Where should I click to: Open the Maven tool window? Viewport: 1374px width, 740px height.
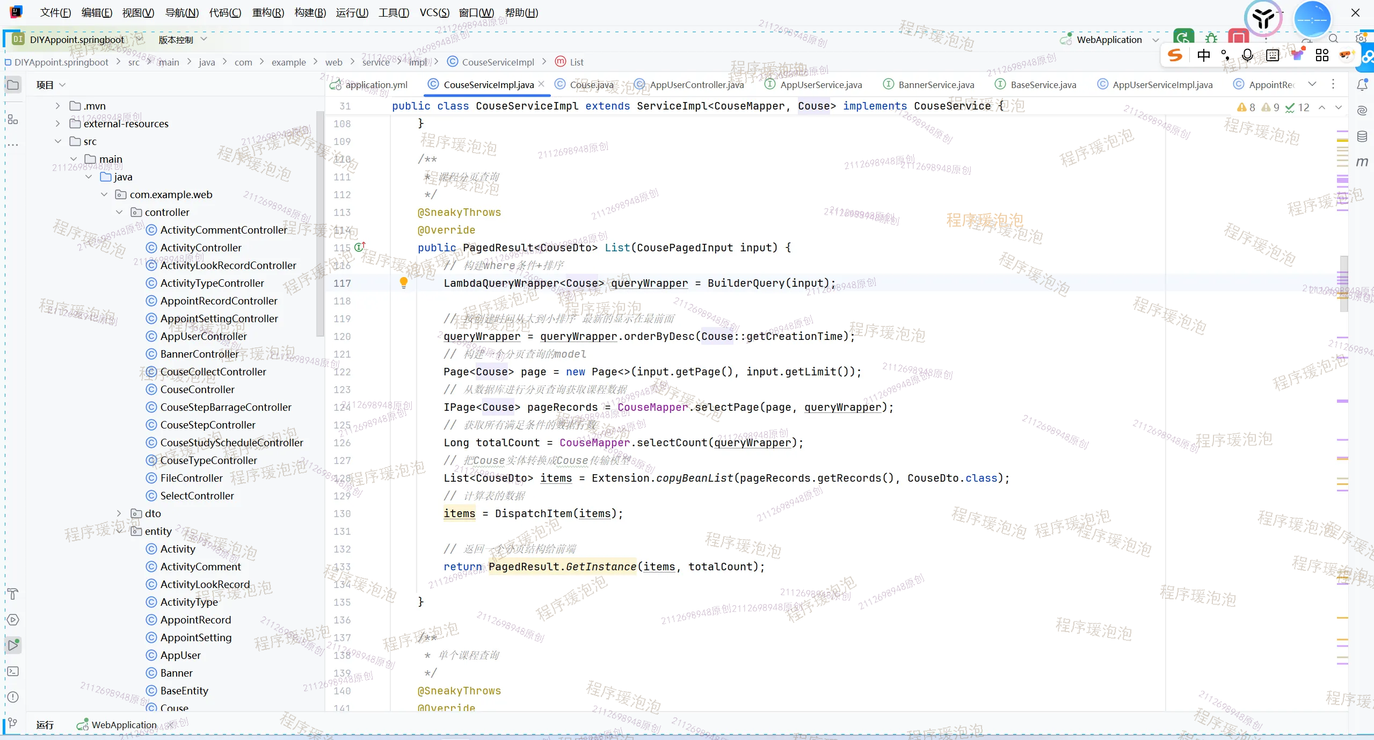pos(1362,162)
